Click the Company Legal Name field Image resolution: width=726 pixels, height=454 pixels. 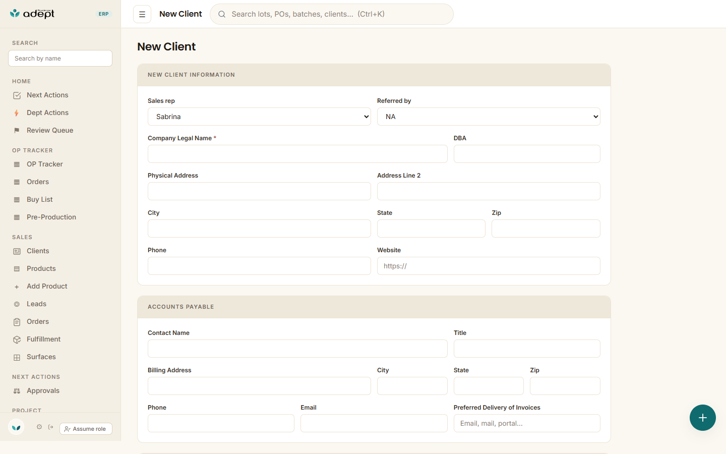point(297,154)
